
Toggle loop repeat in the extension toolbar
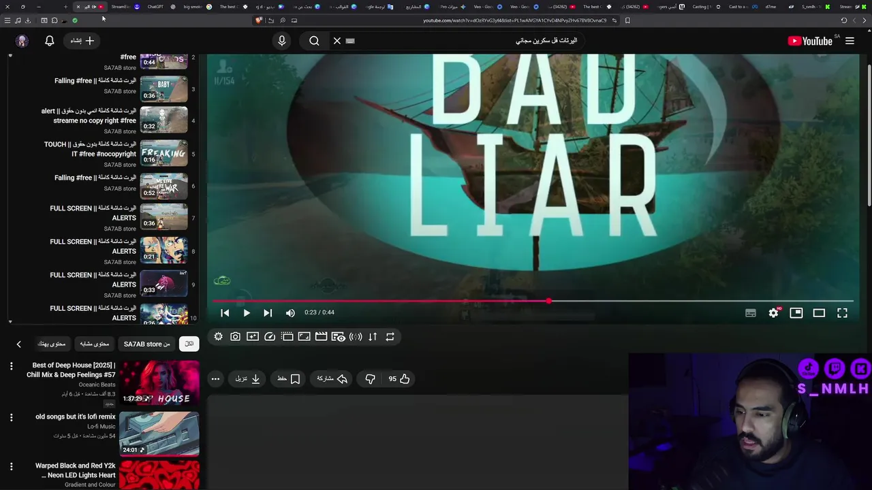click(x=390, y=337)
